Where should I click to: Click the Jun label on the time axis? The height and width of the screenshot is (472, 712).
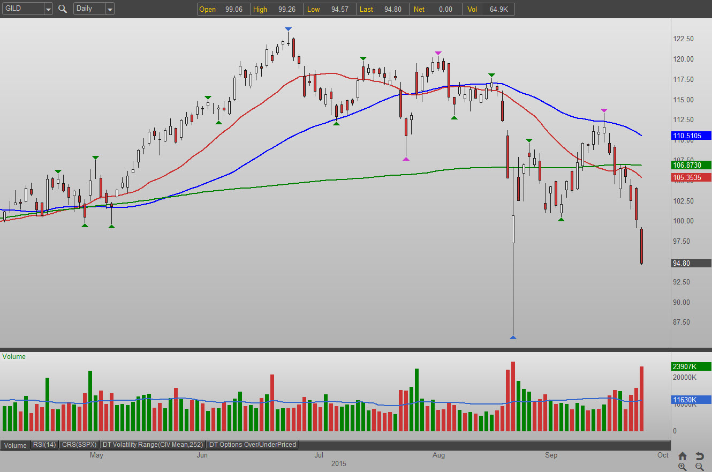202,455
